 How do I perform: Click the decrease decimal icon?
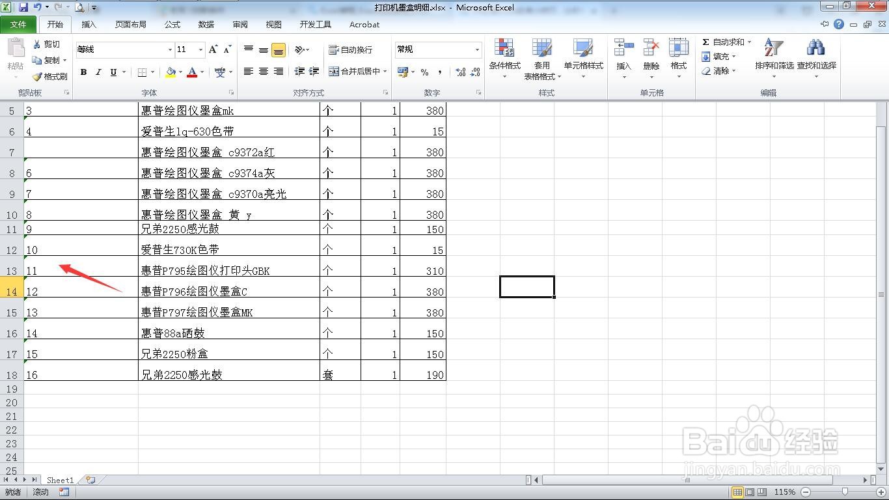pos(476,72)
